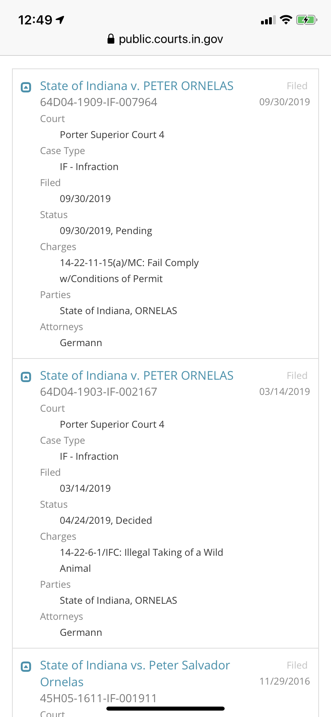Click the Fail Comply w/Conditions of Permit charge
The width and height of the screenshot is (331, 717).
coord(129,270)
